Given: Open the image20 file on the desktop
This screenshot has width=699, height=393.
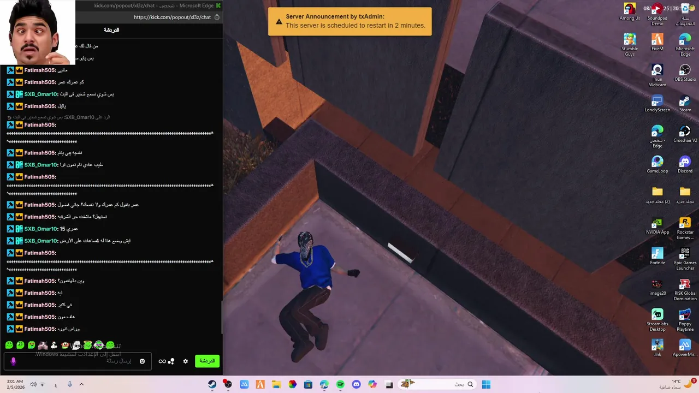Looking at the screenshot, I should 657,287.
